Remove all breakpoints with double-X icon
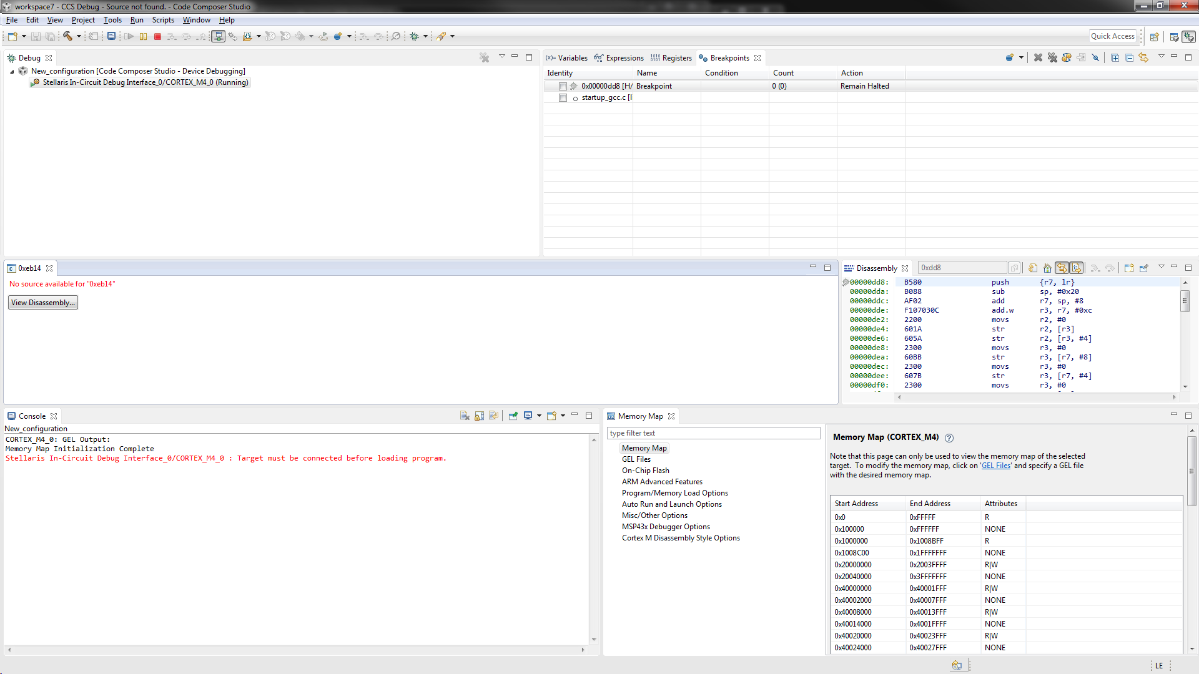Screen dimensions: 1199x674 click(1052, 58)
